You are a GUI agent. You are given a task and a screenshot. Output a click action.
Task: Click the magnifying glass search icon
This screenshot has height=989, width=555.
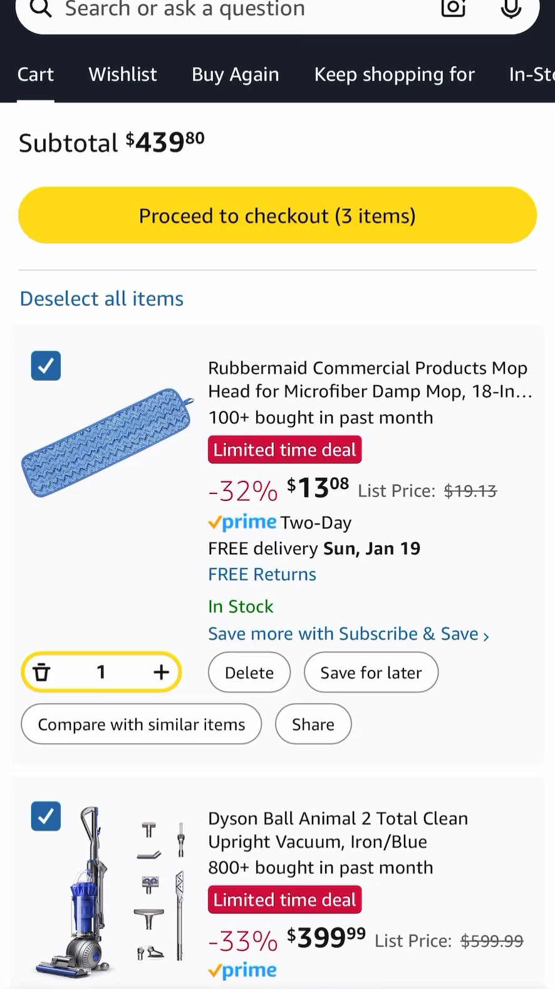40,9
